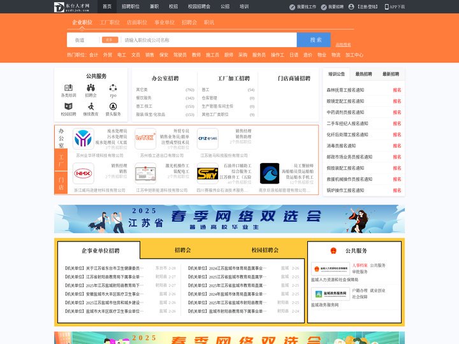Open 二手车经纪人报名通知
The height and width of the screenshot is (344, 459).
pyautogui.click(x=347, y=124)
